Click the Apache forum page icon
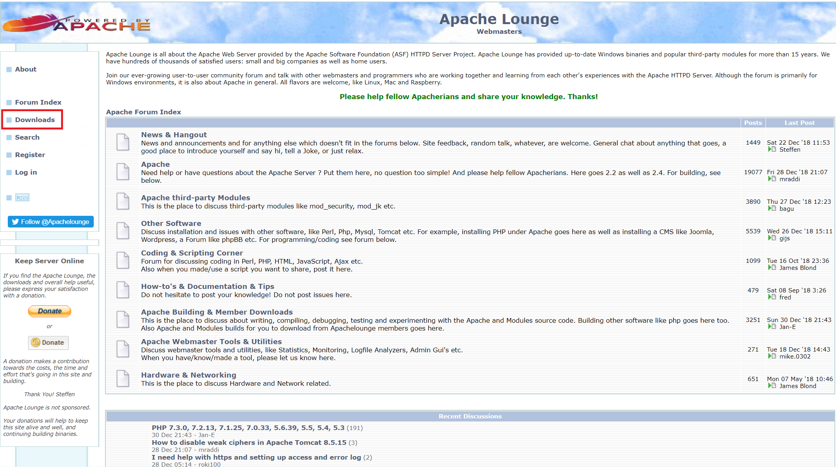Viewport: 836px width, 467px height. coord(123,172)
